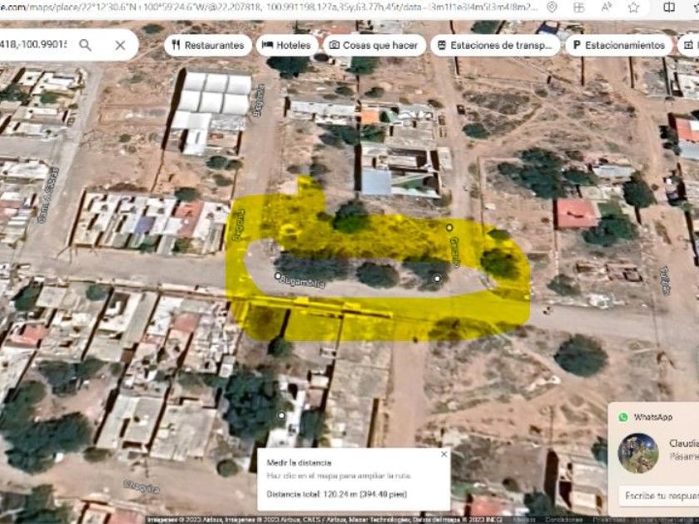Click the bed icon on Hoteles chip
The width and height of the screenshot is (699, 524).
[x=267, y=45]
